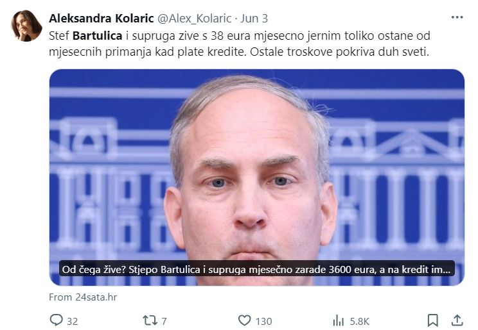Screen dimensions: 478x330
Task: Bookmark this tweet
Action: click(432, 320)
